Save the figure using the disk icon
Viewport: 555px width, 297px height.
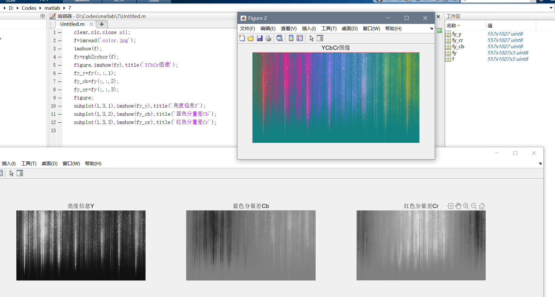pos(260,38)
